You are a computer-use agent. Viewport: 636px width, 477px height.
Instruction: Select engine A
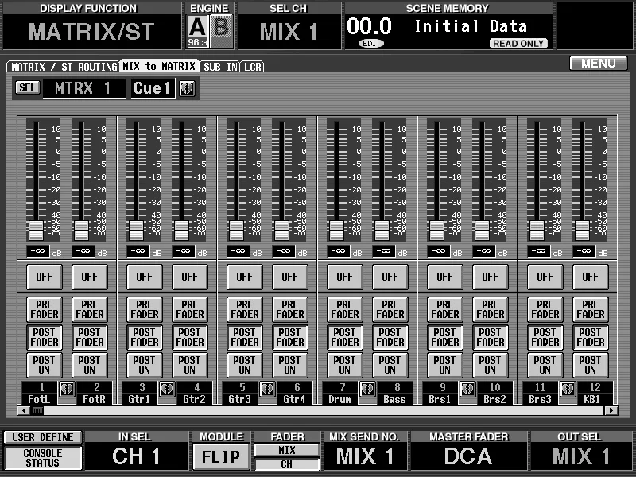197,31
